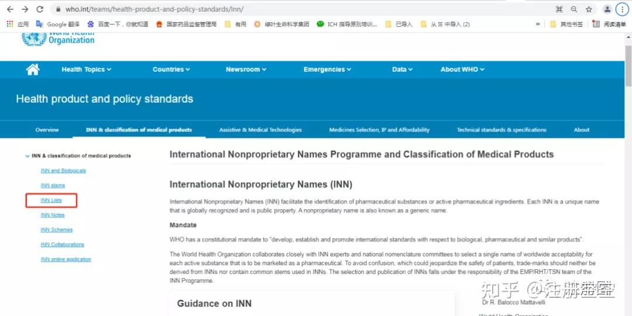632x316 pixels.
Task: Select INN & classification of medical products tab
Action: point(139,130)
